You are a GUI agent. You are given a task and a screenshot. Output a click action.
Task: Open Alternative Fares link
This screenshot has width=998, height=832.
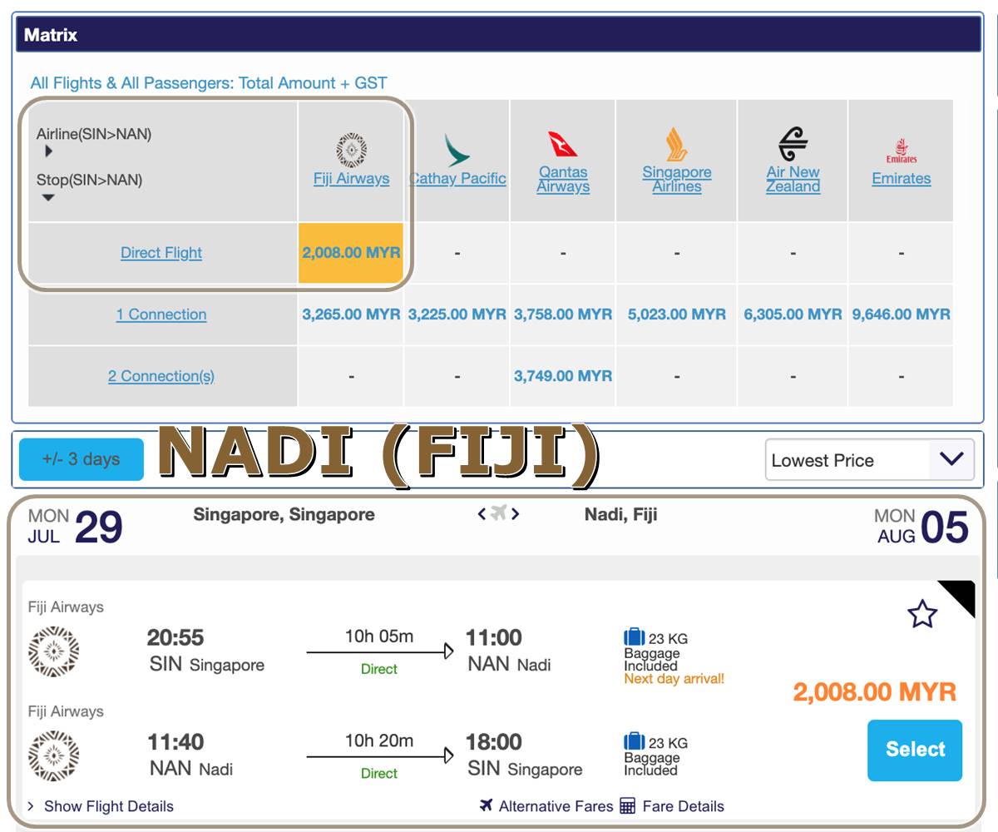tap(556, 806)
